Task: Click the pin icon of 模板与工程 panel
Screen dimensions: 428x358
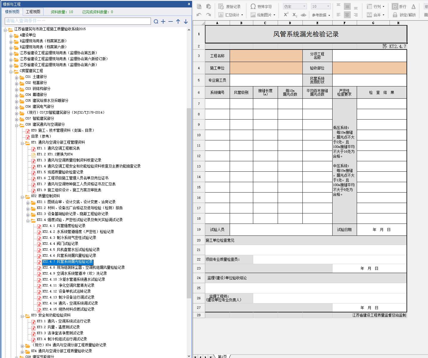Action: (189, 4)
